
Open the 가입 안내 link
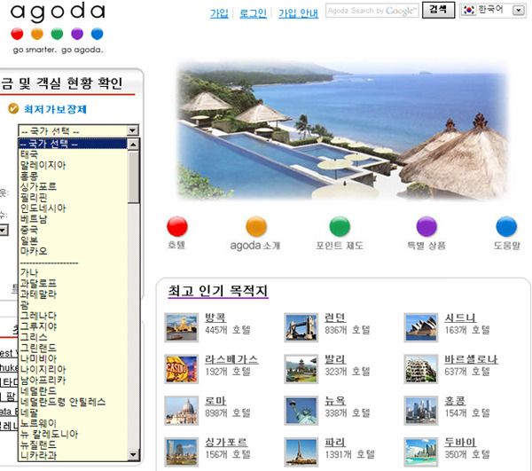(x=299, y=13)
